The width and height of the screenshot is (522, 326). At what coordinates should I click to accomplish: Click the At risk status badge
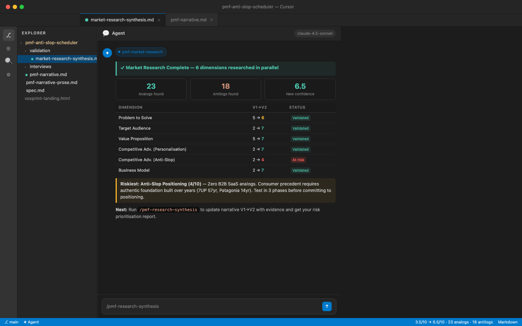click(x=298, y=160)
